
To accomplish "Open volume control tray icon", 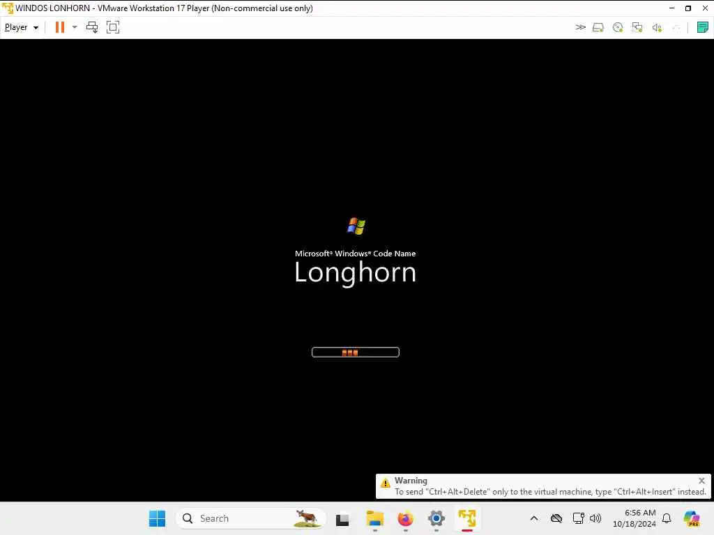I will (595, 518).
